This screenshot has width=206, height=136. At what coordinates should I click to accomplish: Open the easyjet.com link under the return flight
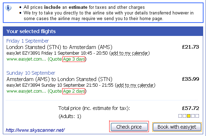(x=26, y=91)
